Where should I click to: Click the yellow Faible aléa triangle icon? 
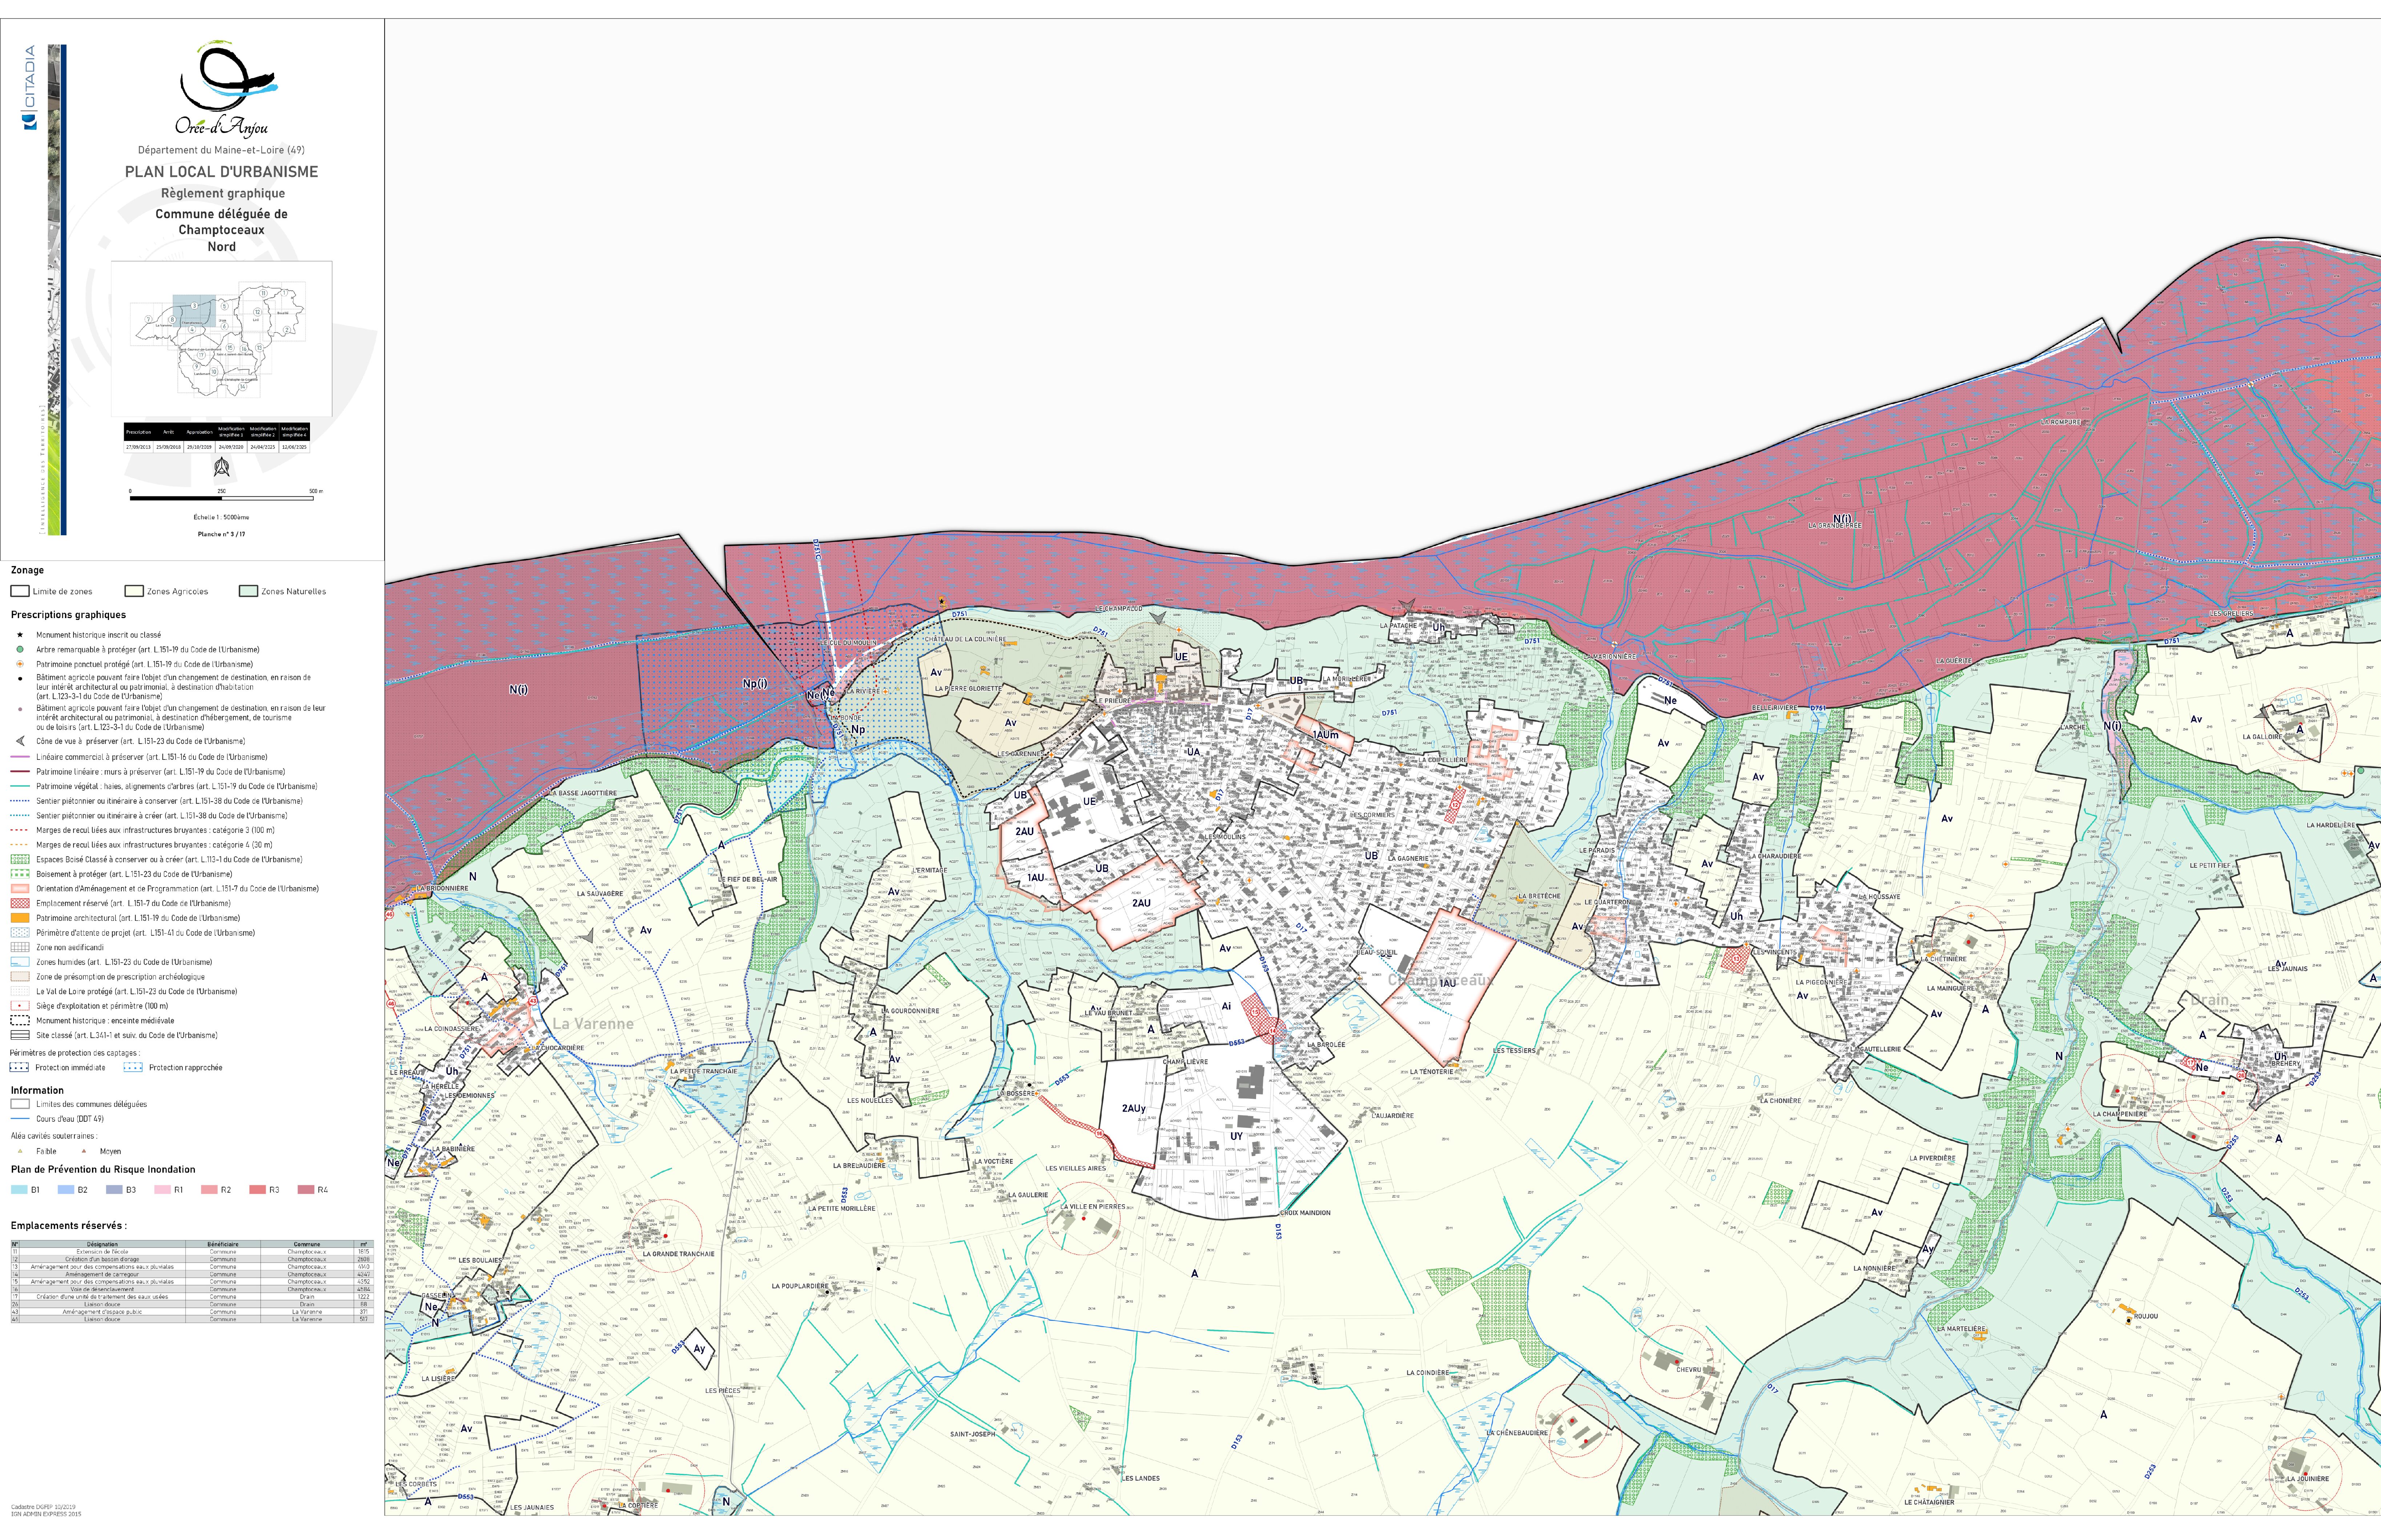pos(20,1151)
